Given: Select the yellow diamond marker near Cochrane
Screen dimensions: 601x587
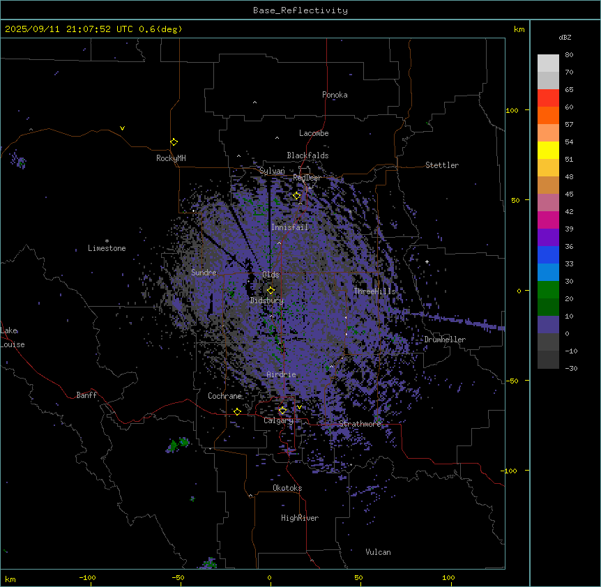Looking at the screenshot, I should tap(237, 411).
